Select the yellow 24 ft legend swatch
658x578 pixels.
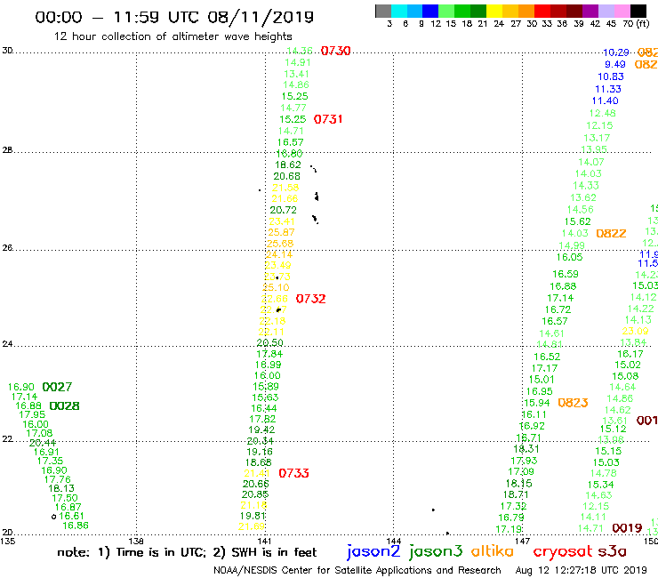tap(494, 12)
